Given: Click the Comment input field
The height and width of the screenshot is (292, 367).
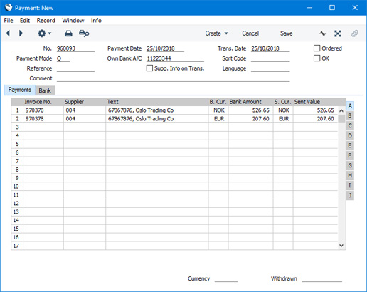Looking at the screenshot, I should (173, 78).
